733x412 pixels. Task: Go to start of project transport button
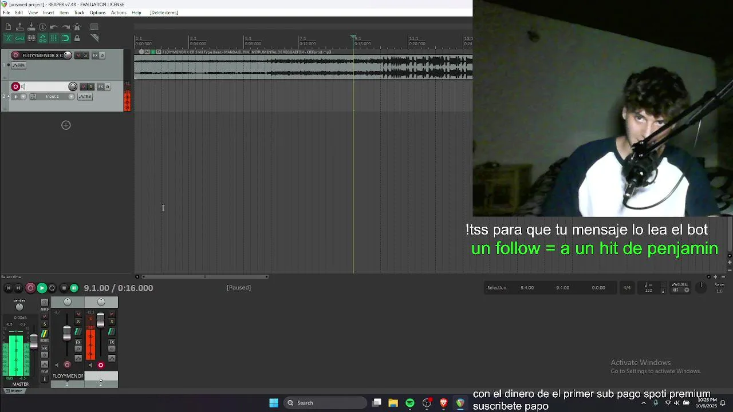[x=8, y=288]
